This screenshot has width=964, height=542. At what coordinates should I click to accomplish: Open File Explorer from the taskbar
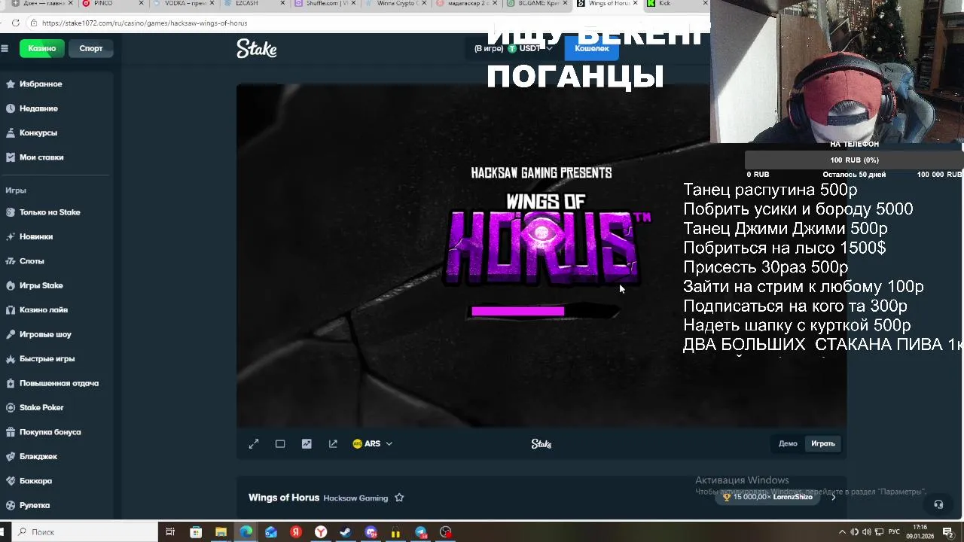pos(221,532)
